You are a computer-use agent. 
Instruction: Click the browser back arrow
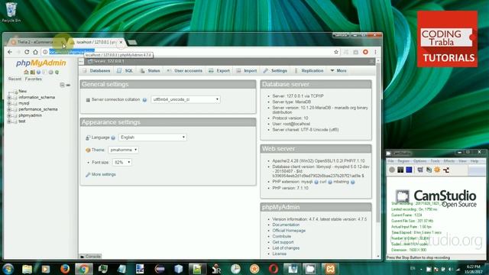[x=10, y=52]
